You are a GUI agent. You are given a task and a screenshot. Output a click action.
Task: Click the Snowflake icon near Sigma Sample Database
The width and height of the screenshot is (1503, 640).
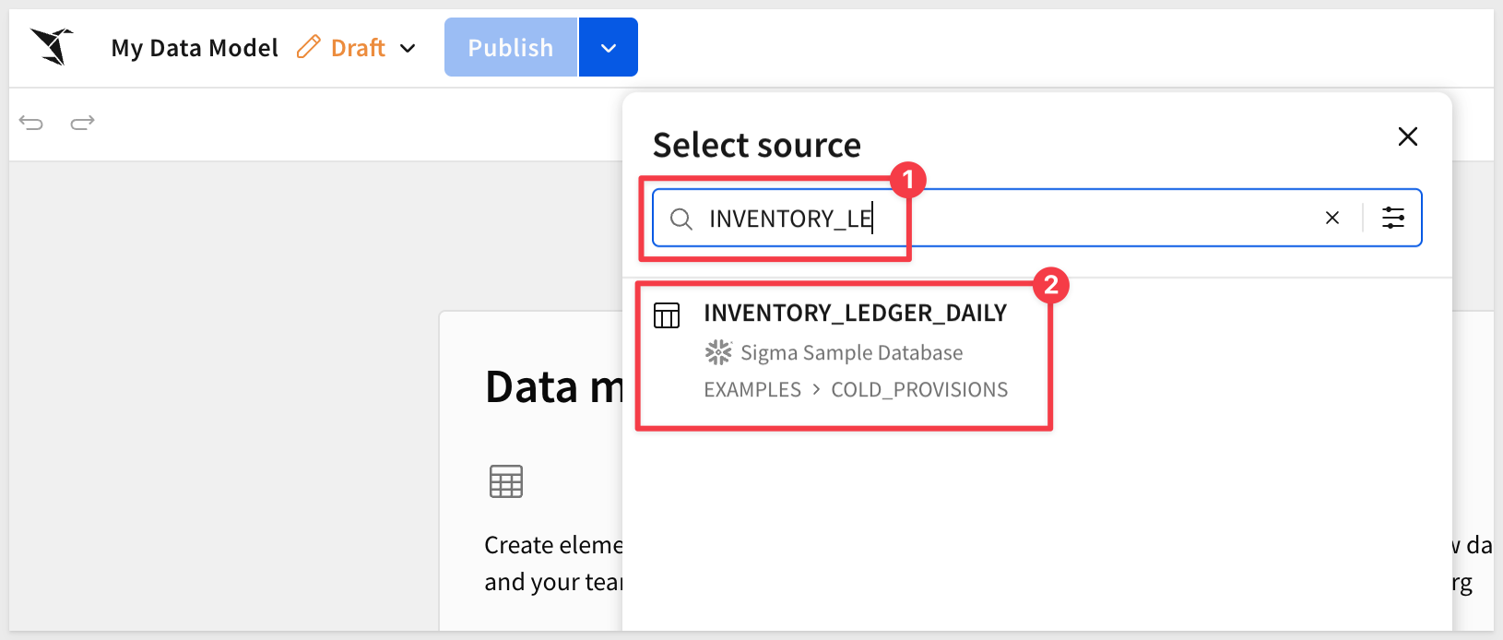click(717, 352)
